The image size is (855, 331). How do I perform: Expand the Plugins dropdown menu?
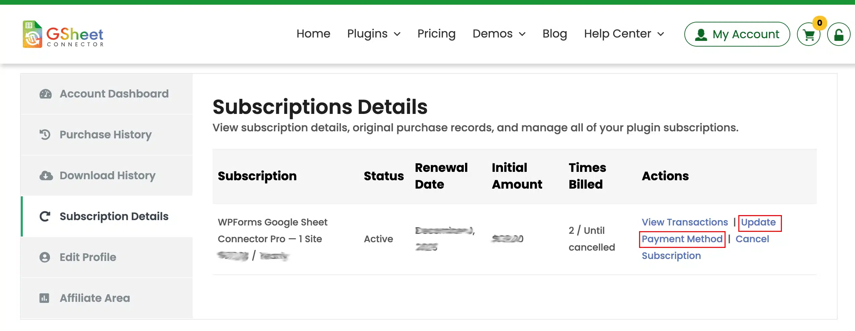374,34
